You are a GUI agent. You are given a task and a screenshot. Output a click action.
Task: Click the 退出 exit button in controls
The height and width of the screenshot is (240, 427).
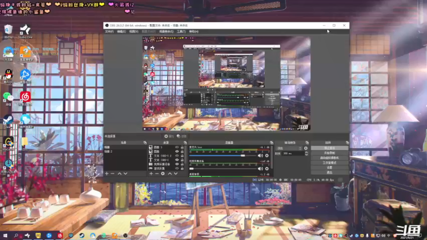pos(329,172)
